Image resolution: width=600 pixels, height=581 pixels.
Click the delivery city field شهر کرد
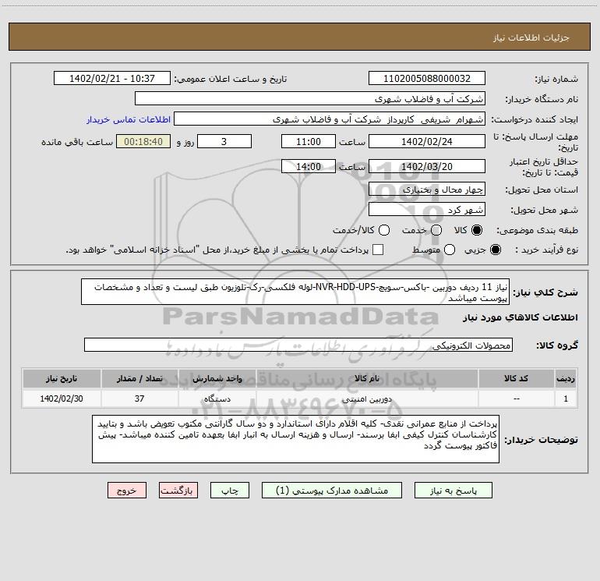point(427,210)
